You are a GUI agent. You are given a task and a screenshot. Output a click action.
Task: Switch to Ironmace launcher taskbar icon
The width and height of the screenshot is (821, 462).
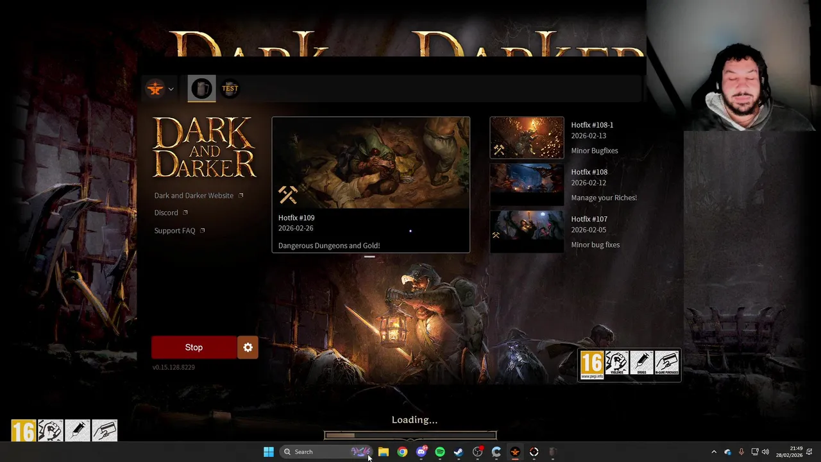click(x=515, y=452)
